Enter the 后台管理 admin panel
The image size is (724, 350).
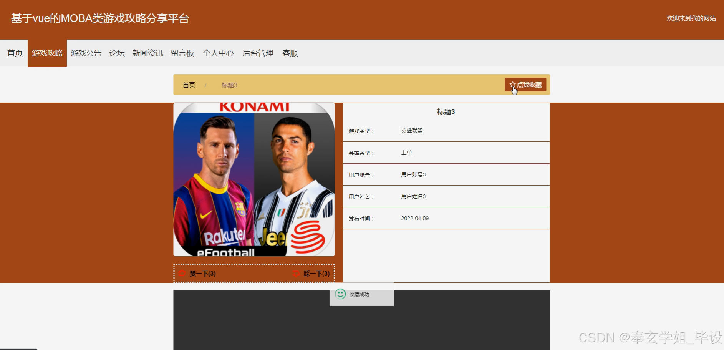click(x=258, y=53)
